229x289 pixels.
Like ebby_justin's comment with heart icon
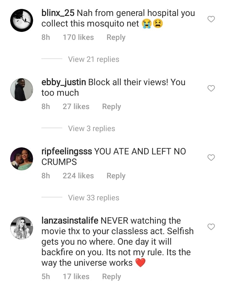coord(211,88)
